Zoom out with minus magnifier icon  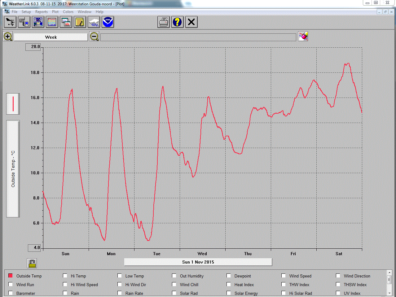click(x=94, y=37)
